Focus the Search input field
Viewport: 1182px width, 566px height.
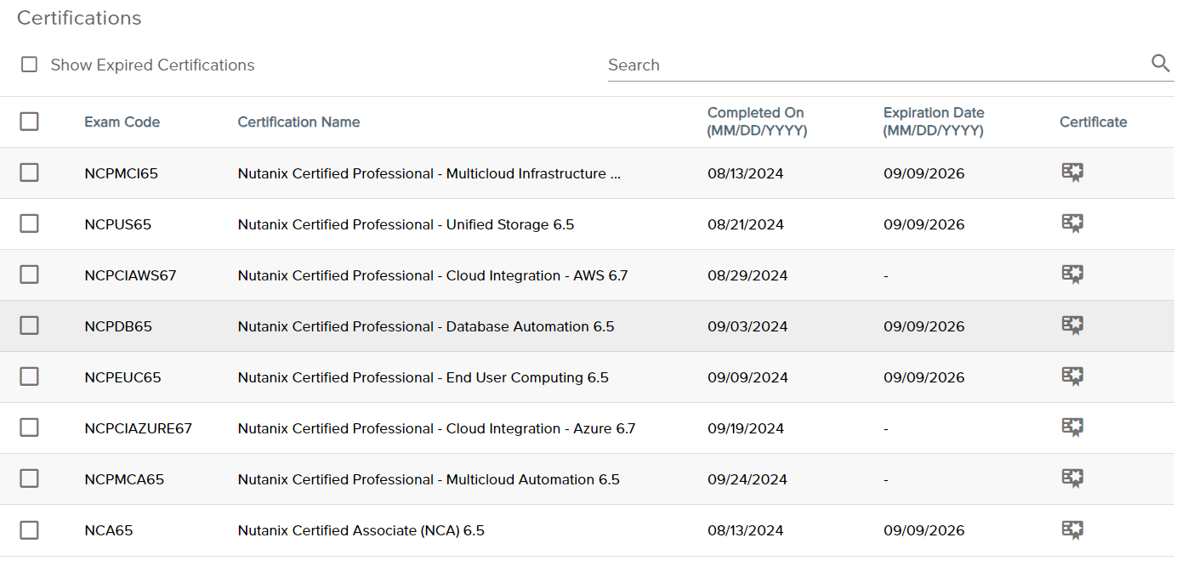pyautogui.click(x=876, y=65)
